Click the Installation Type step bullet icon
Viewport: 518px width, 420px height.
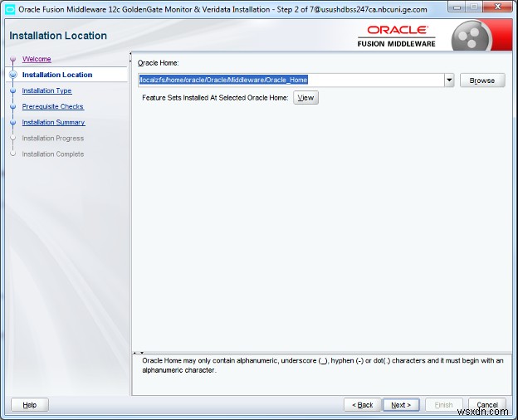13,90
